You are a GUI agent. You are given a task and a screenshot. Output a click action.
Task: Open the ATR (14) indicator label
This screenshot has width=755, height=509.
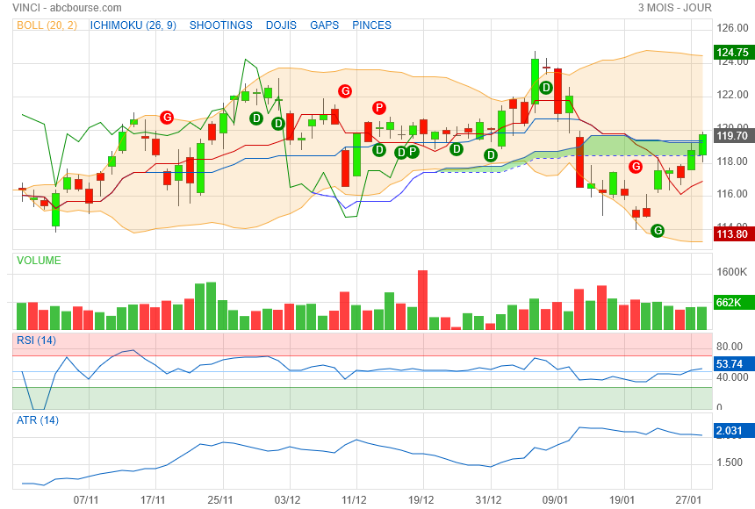click(38, 420)
